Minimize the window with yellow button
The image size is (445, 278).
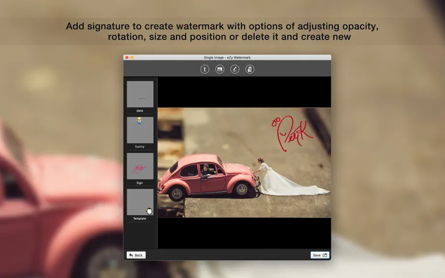[132, 57]
